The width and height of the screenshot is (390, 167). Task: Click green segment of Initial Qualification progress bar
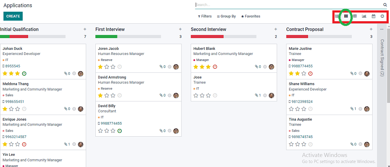tap(5, 36)
